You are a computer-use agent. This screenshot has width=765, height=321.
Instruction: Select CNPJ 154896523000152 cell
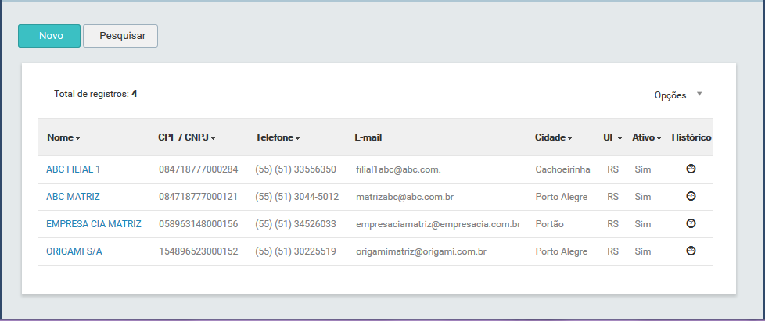point(198,251)
